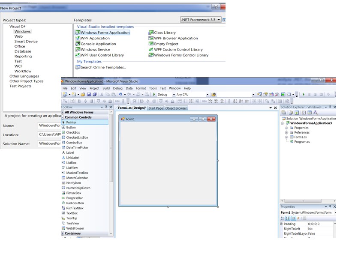Click the Toolbox vertical scrollbar thumb

[111, 148]
